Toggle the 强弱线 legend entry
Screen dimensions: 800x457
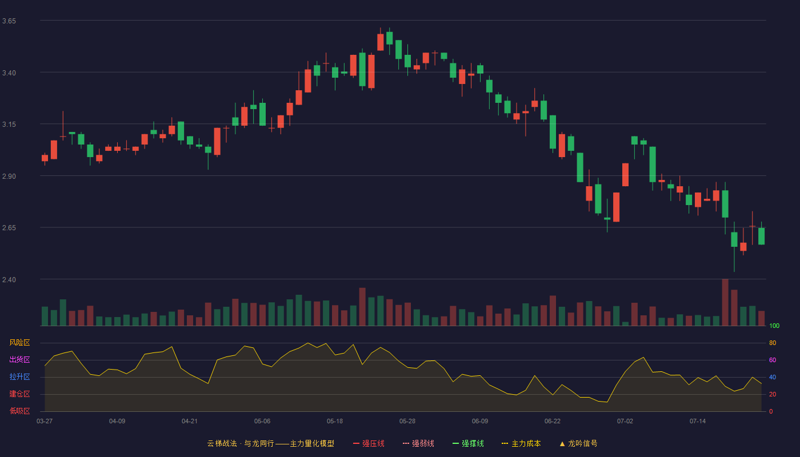[x=418, y=443]
